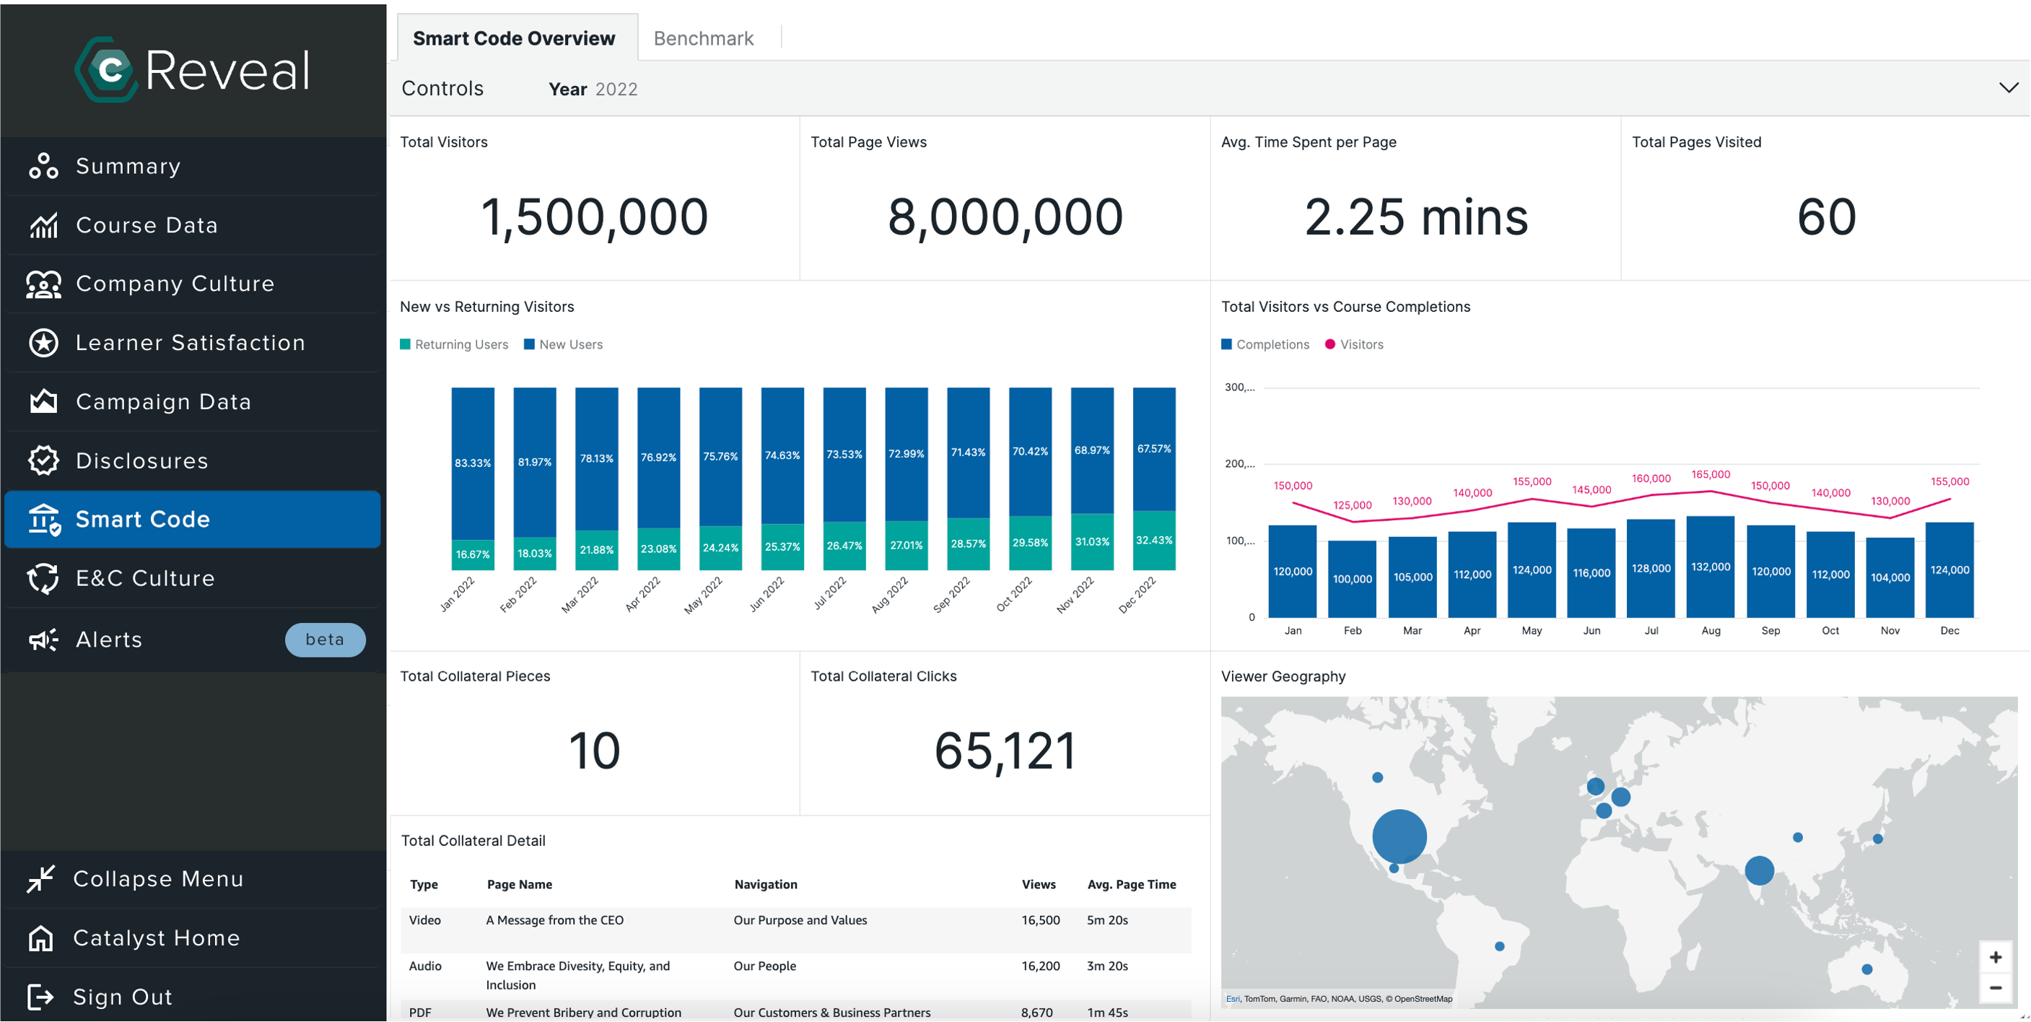
Task: Zoom in on the Viewer Geography map
Action: tap(1996, 957)
